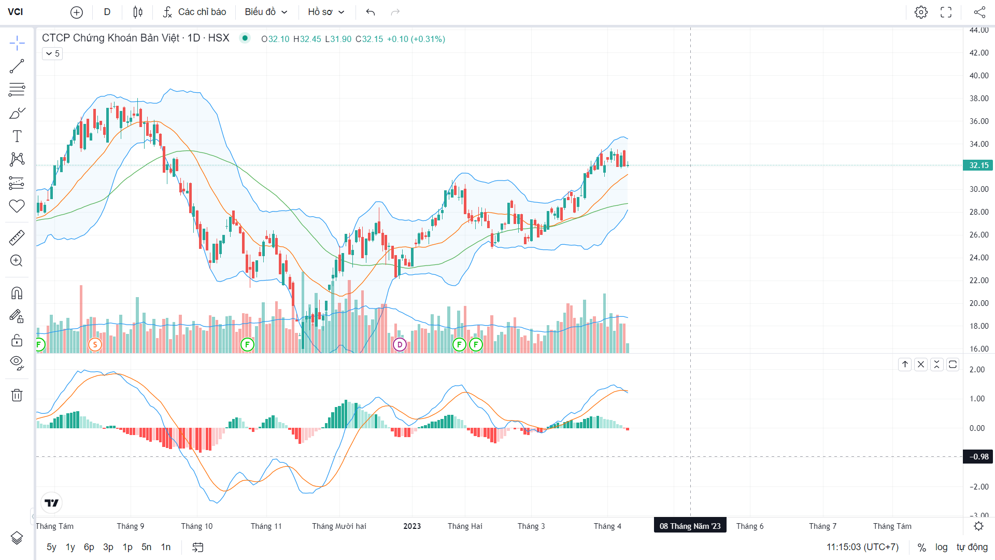Select the text annotation tool
995x560 pixels.
[17, 136]
